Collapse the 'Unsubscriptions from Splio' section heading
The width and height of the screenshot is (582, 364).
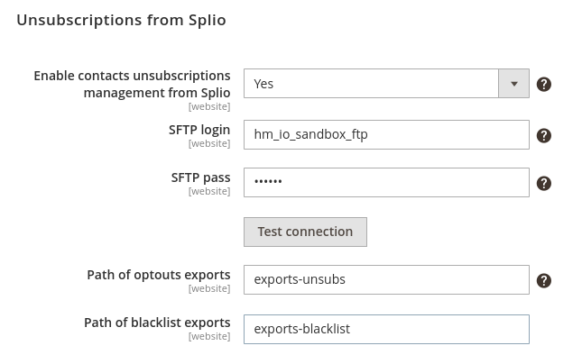tap(121, 20)
